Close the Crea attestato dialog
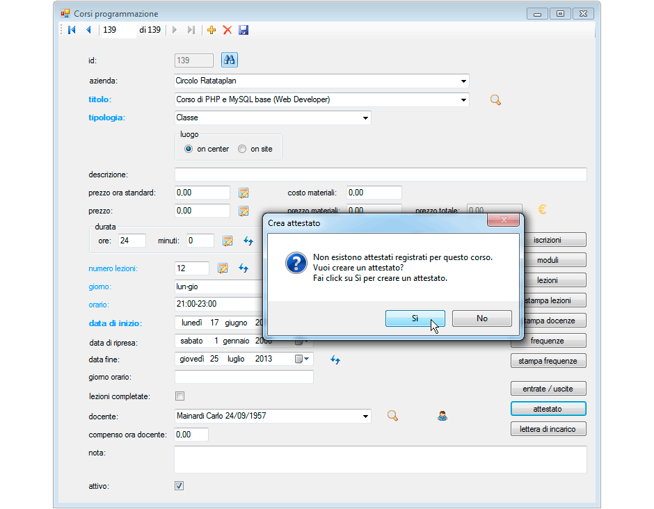Image resolution: width=654 pixels, height=509 pixels. pos(504,220)
